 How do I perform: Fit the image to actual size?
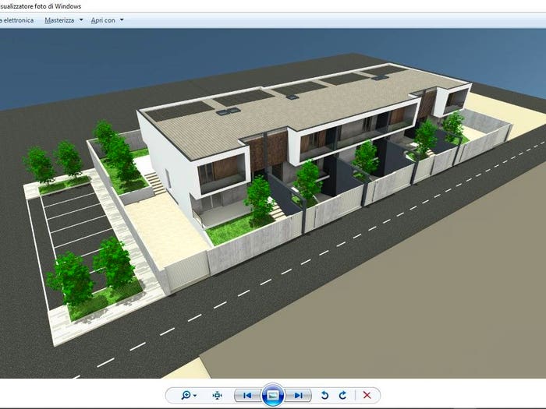(x=218, y=396)
